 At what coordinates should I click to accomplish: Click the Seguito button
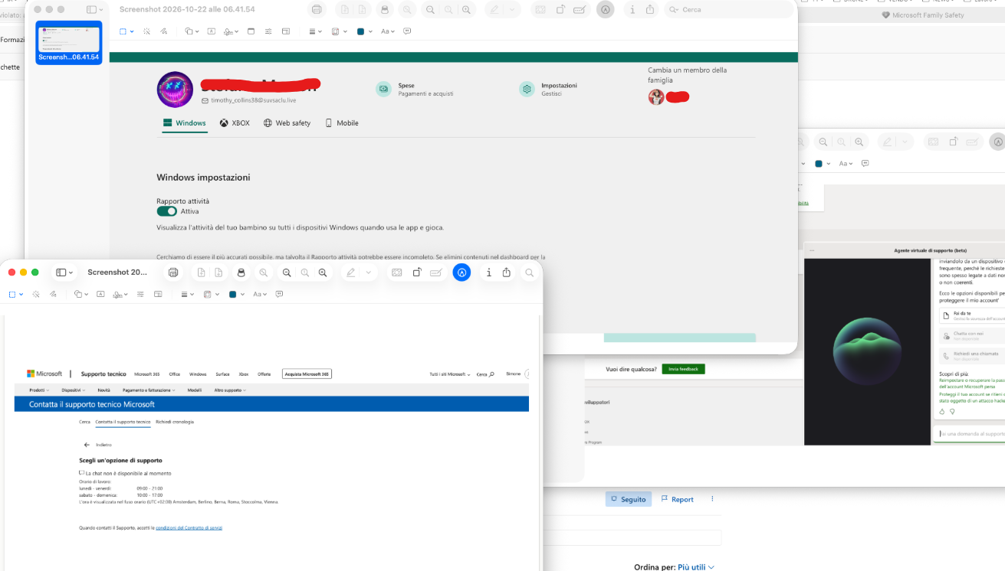[x=629, y=499]
